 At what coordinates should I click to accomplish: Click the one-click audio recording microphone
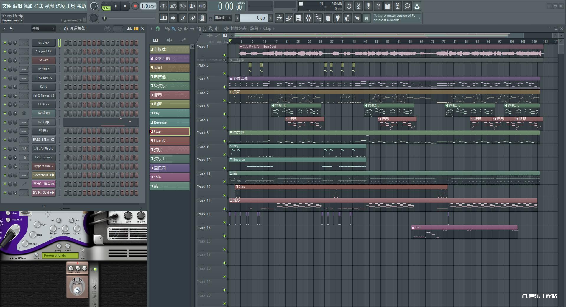368,6
